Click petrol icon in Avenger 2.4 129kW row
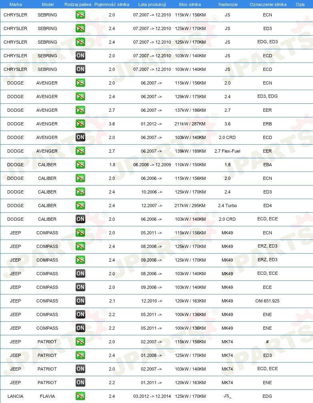The width and height of the screenshot is (313, 403). [80, 97]
